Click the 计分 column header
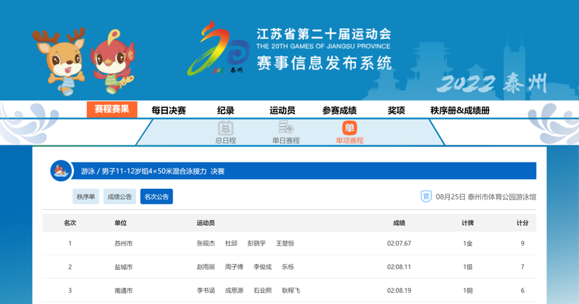 pyautogui.click(x=522, y=223)
